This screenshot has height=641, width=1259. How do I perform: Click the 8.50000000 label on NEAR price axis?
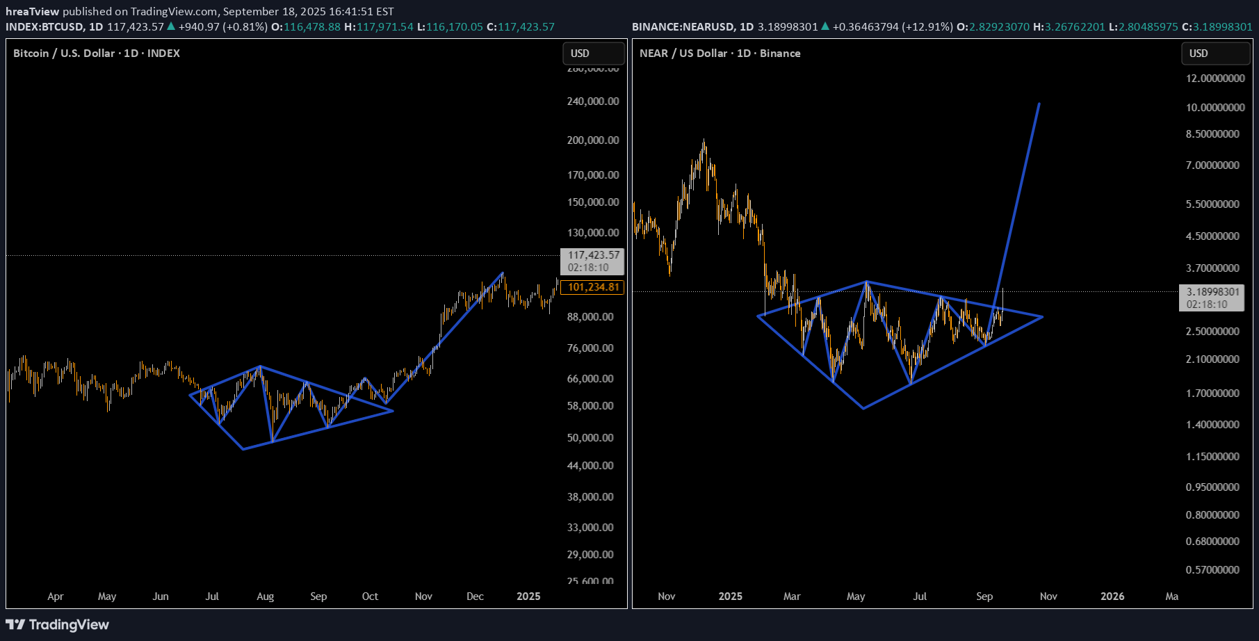click(x=1212, y=134)
